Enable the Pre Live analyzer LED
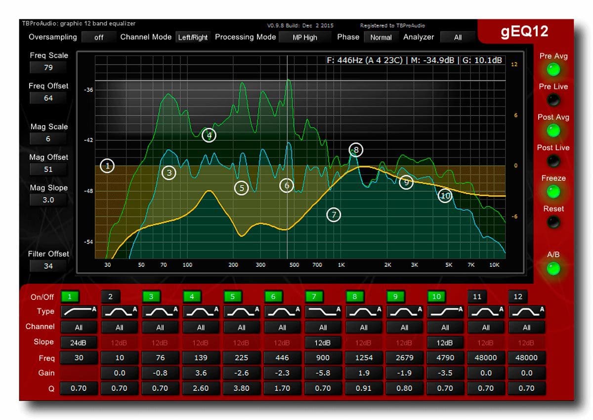593x420 pixels. pos(553,100)
